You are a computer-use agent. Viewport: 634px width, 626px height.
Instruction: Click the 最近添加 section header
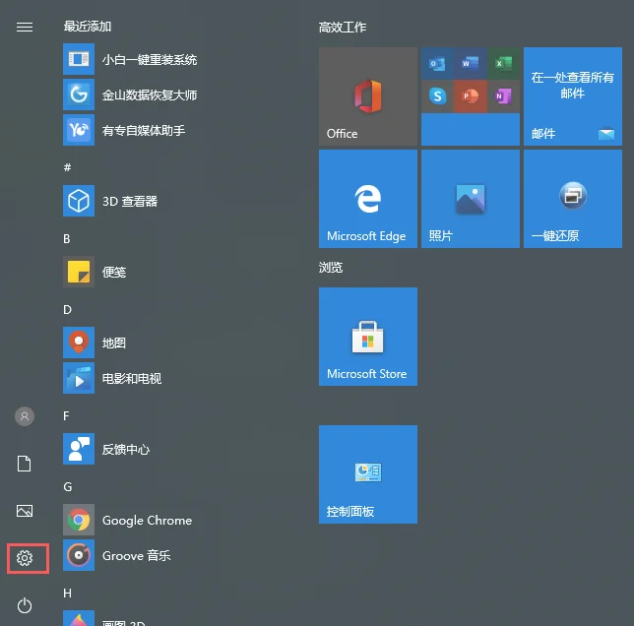coord(88,27)
